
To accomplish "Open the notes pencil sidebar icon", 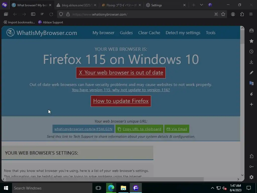I will (251, 73).
